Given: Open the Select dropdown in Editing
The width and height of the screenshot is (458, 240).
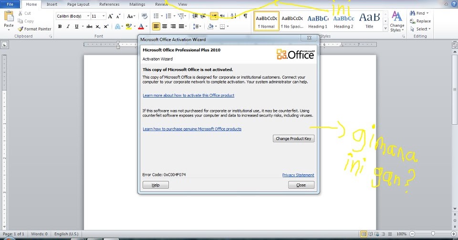Looking at the screenshot, I should [420, 29].
